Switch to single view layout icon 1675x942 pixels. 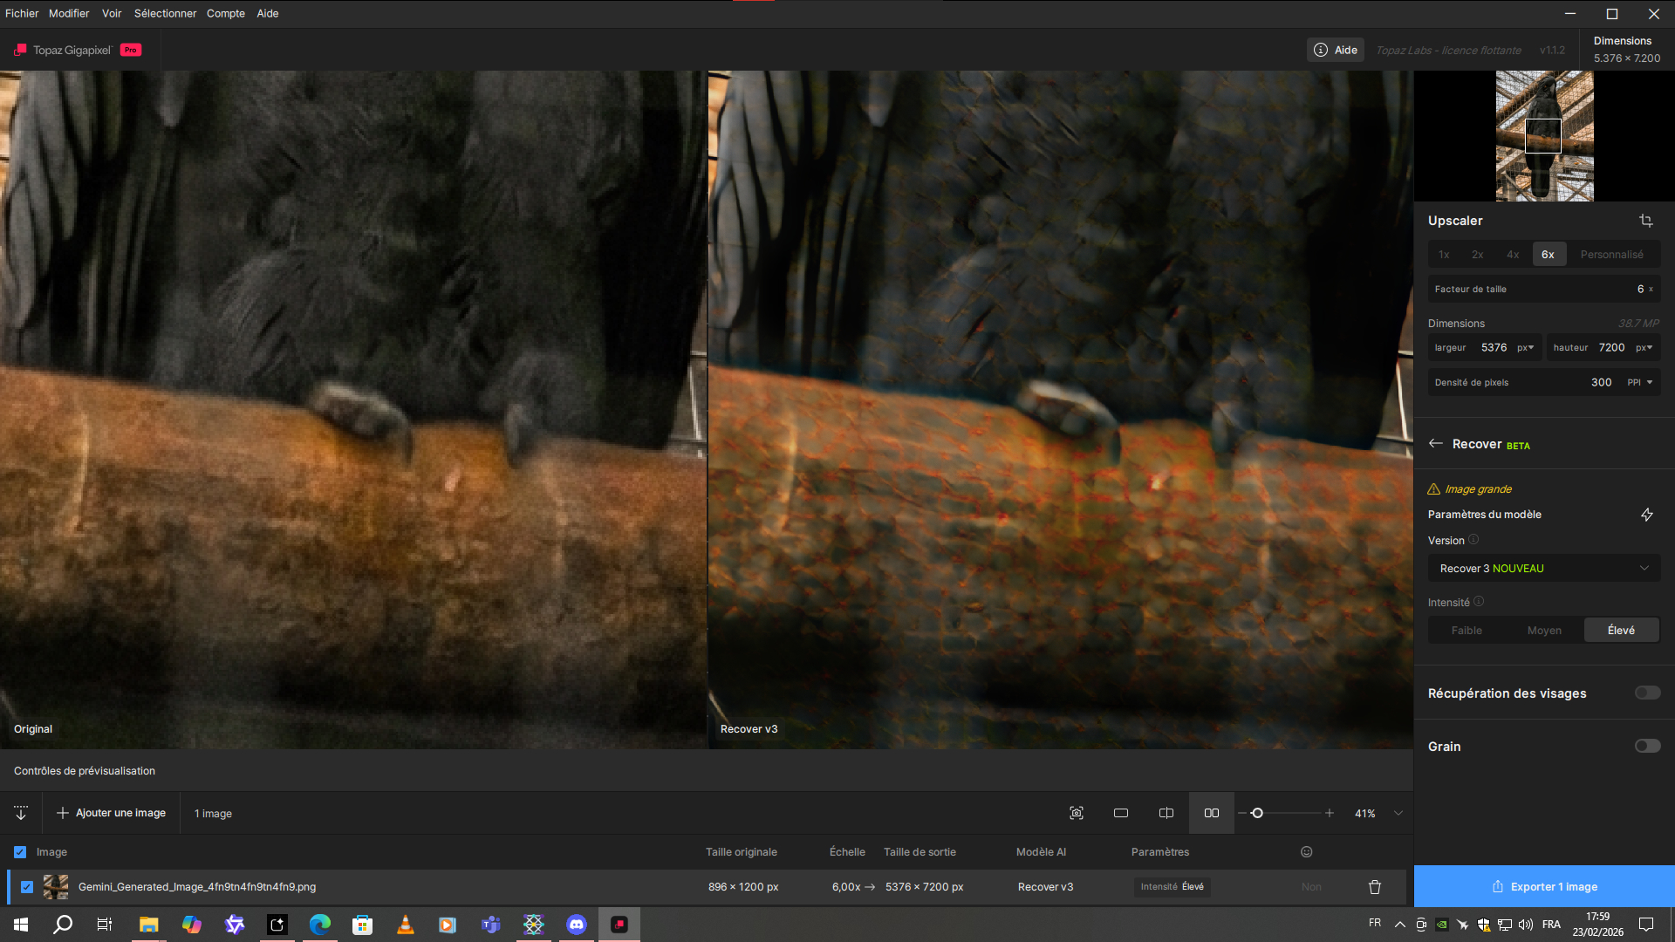click(1121, 813)
